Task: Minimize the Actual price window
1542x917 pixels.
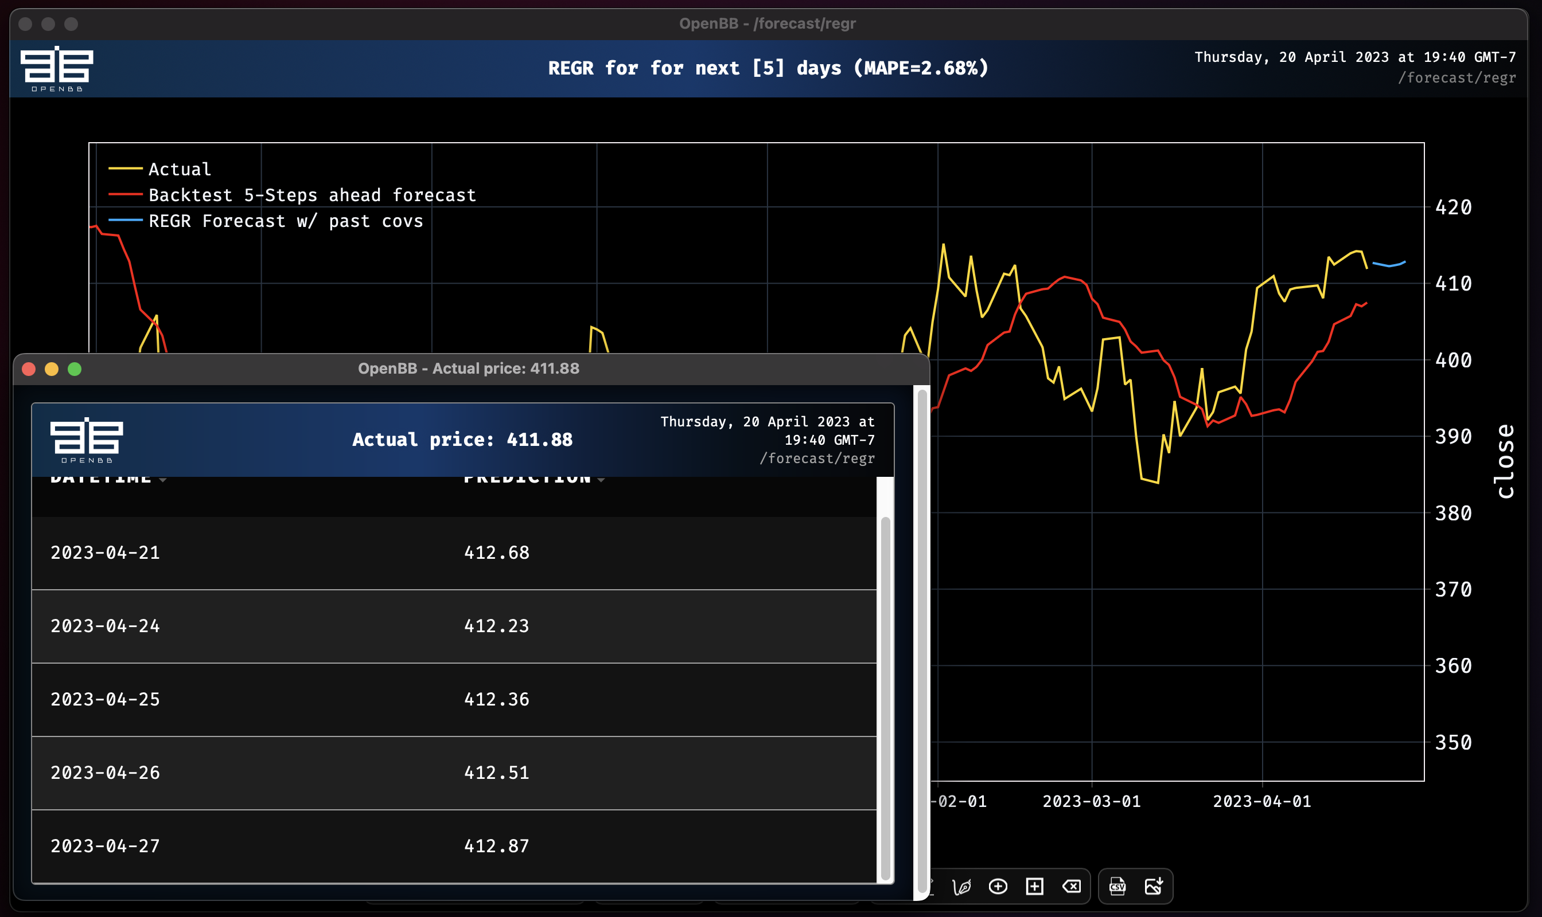Action: coord(52,369)
